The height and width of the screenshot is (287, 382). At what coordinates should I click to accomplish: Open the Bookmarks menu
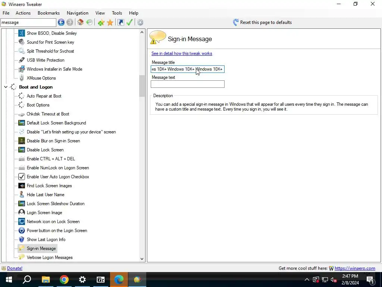tap(48, 13)
